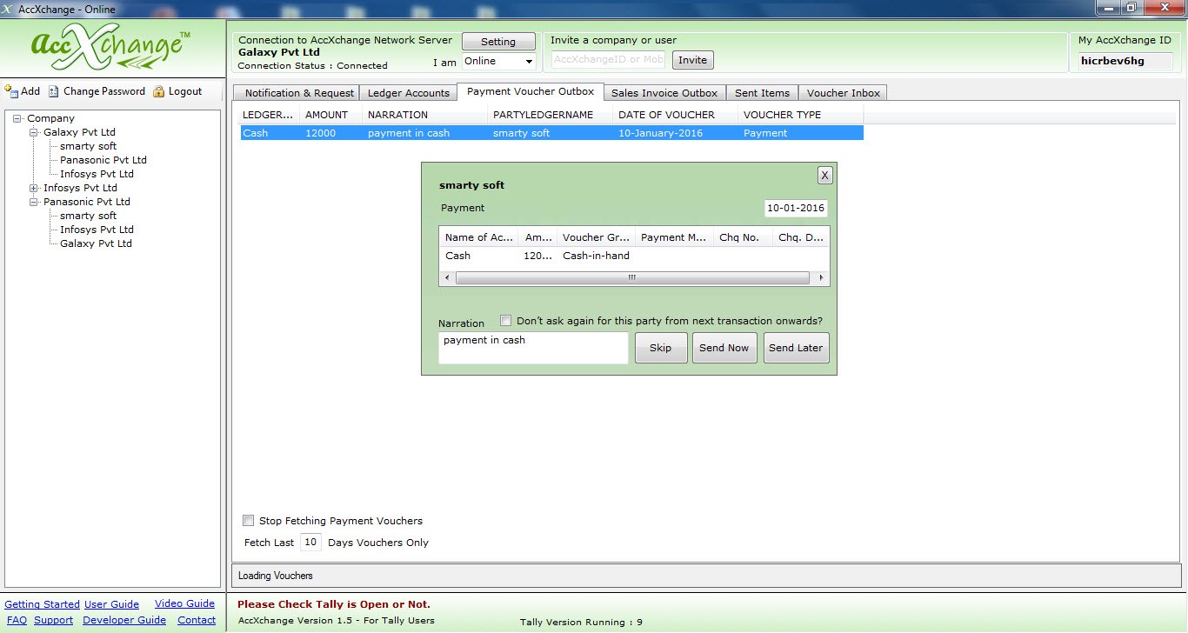
Task: Click the Change Password icon
Action: coord(54,91)
